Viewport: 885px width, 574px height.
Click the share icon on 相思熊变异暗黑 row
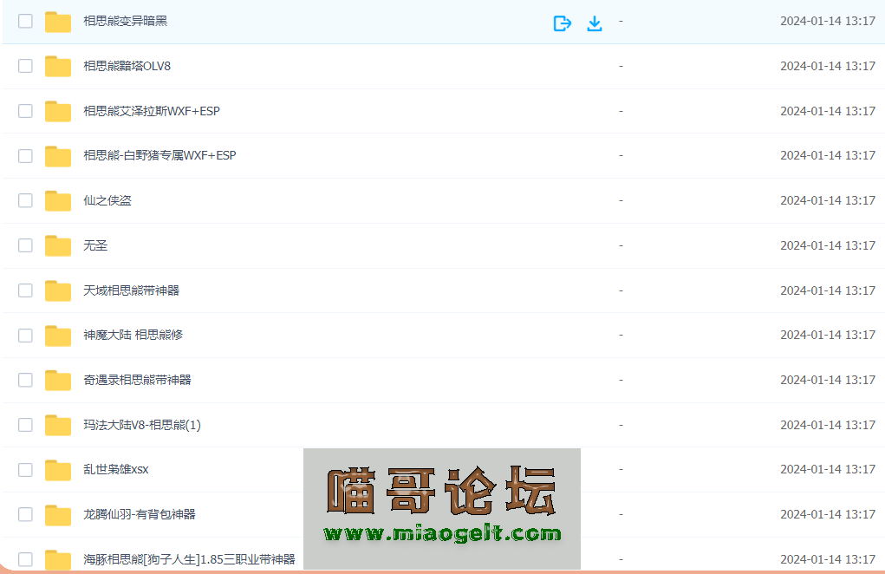click(x=562, y=23)
